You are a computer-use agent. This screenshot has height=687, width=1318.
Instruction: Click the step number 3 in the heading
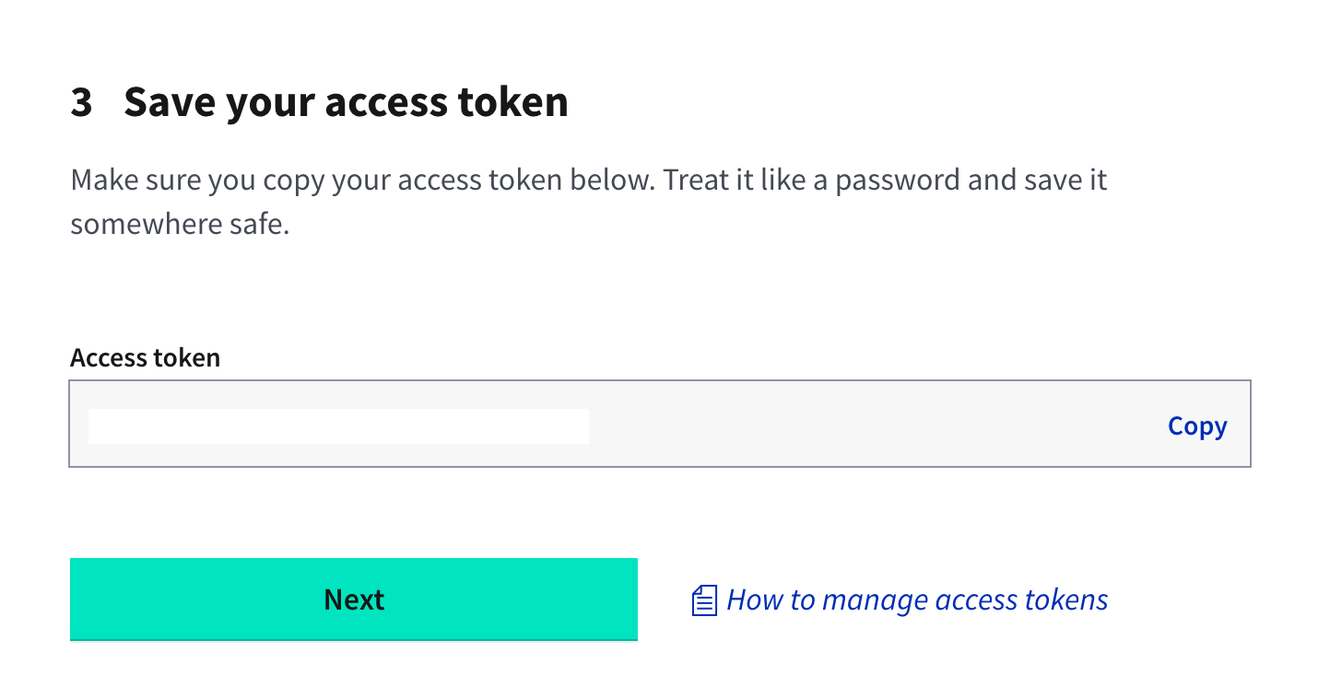(81, 101)
